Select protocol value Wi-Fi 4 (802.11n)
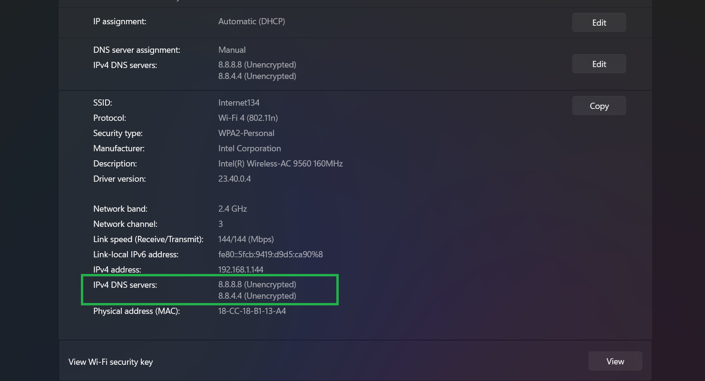This screenshot has width=705, height=381. click(248, 118)
